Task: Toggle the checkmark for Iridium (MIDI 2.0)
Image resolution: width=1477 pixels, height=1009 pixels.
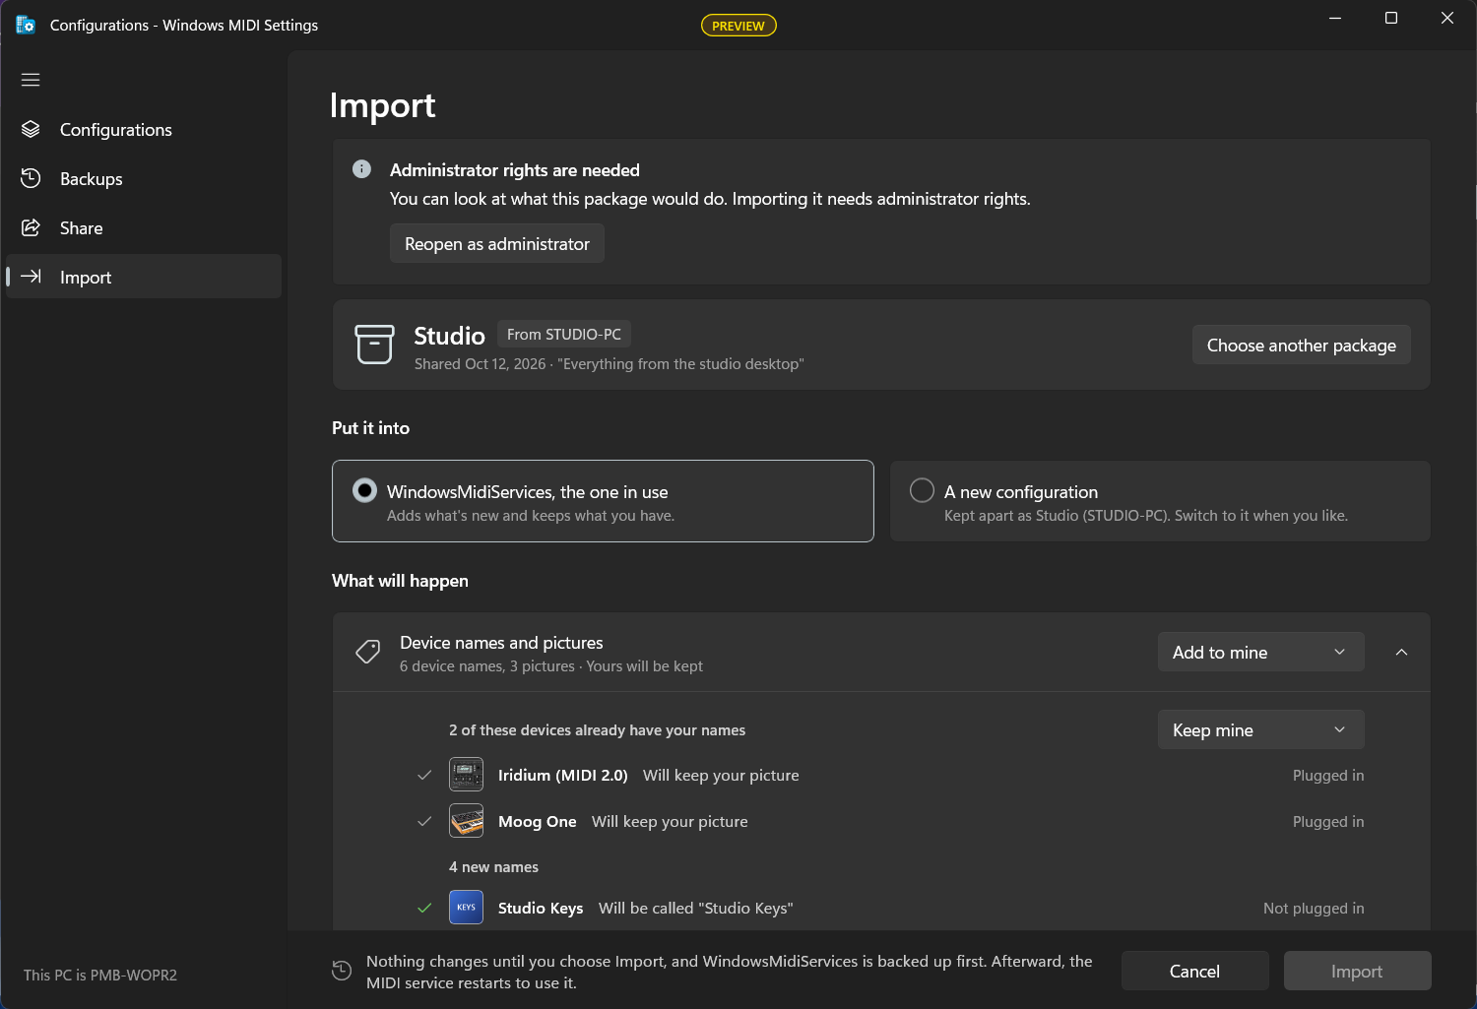Action: pos(424,775)
